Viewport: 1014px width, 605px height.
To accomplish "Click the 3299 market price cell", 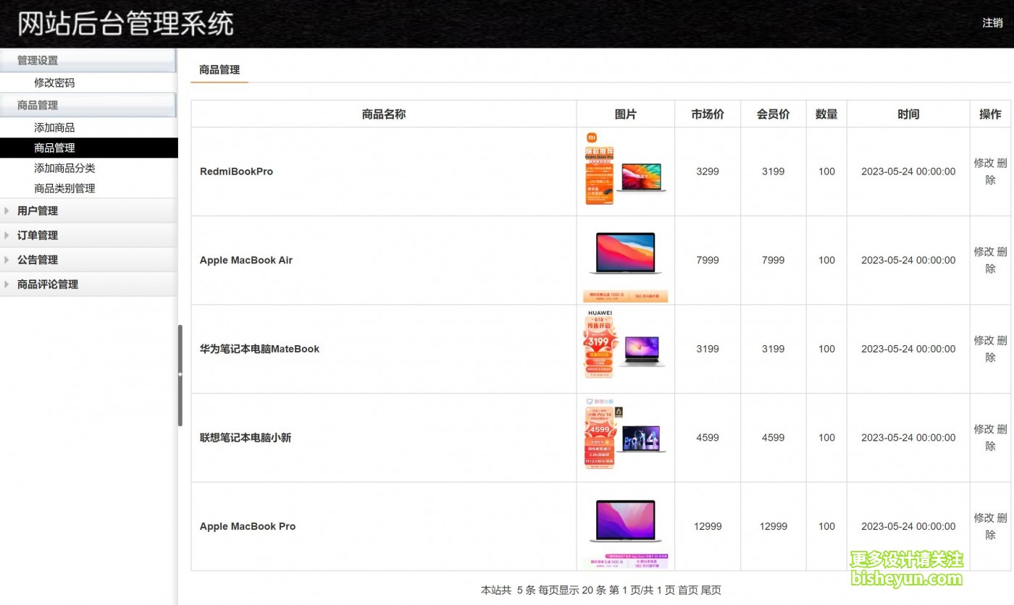I will click(708, 172).
